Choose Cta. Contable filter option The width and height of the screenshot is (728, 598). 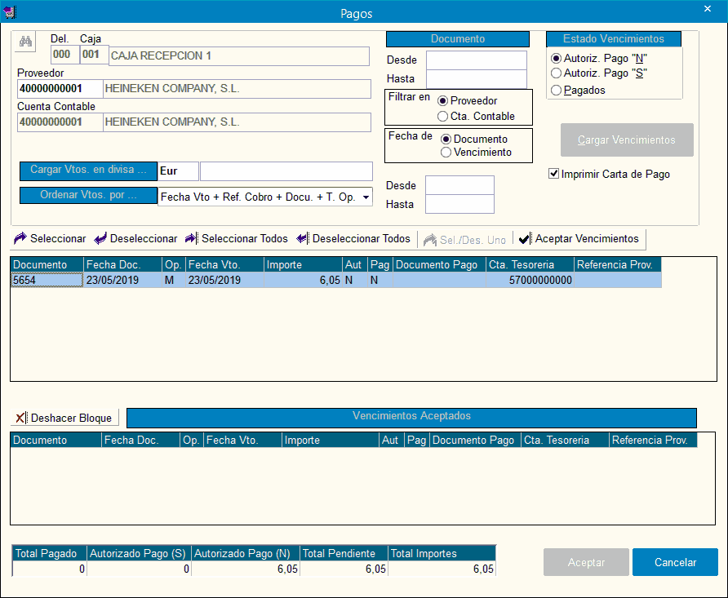(443, 117)
